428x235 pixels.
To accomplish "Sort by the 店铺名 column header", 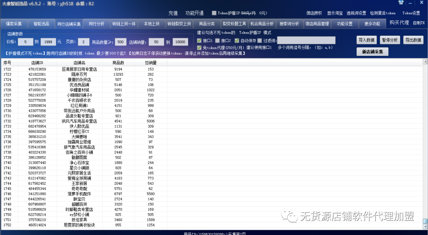I will (79, 63).
